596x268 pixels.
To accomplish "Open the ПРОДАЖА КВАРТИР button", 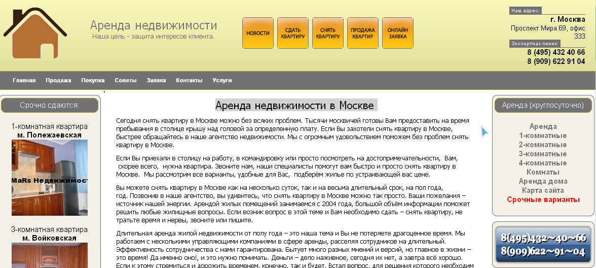I will [363, 33].
